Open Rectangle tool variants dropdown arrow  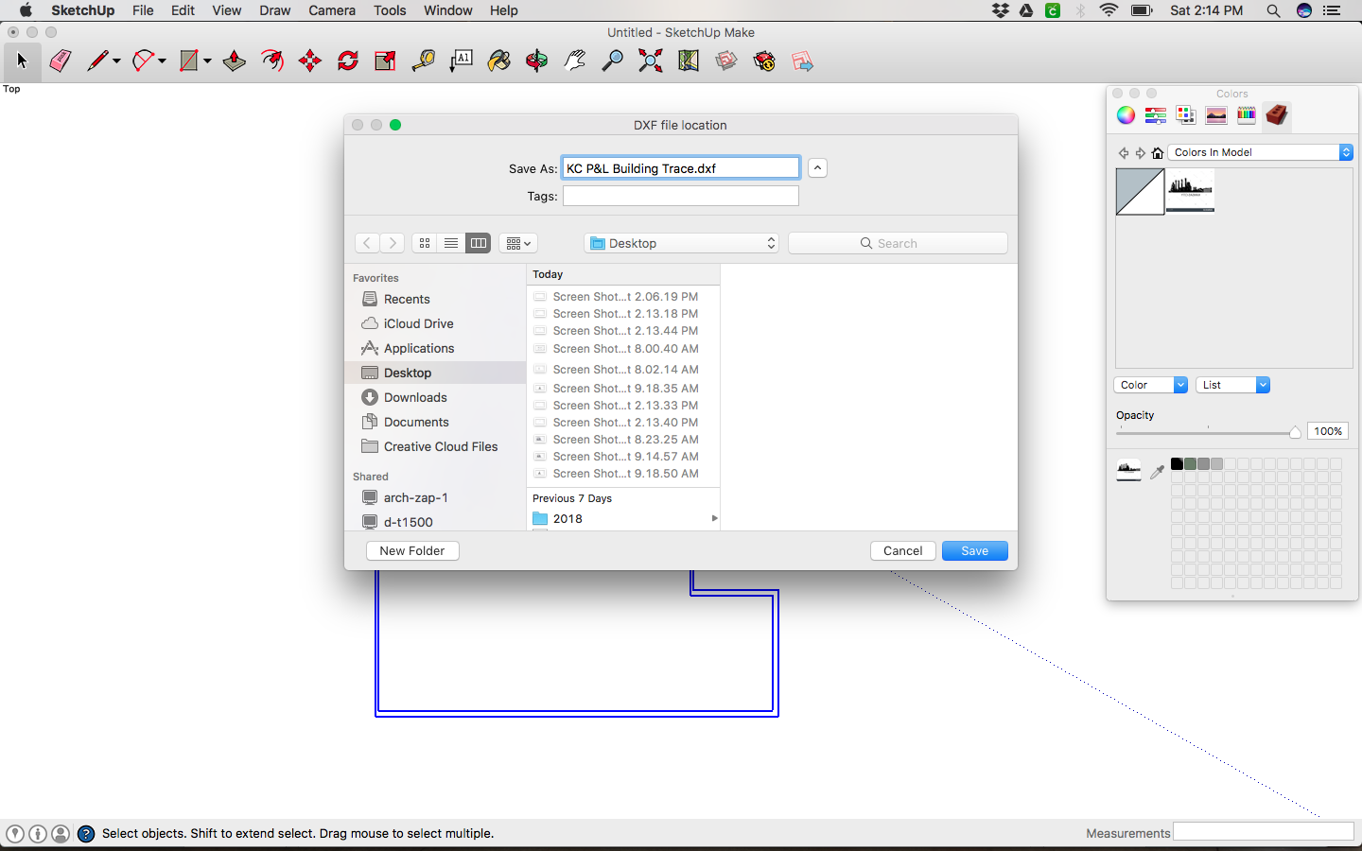pyautogui.click(x=207, y=61)
